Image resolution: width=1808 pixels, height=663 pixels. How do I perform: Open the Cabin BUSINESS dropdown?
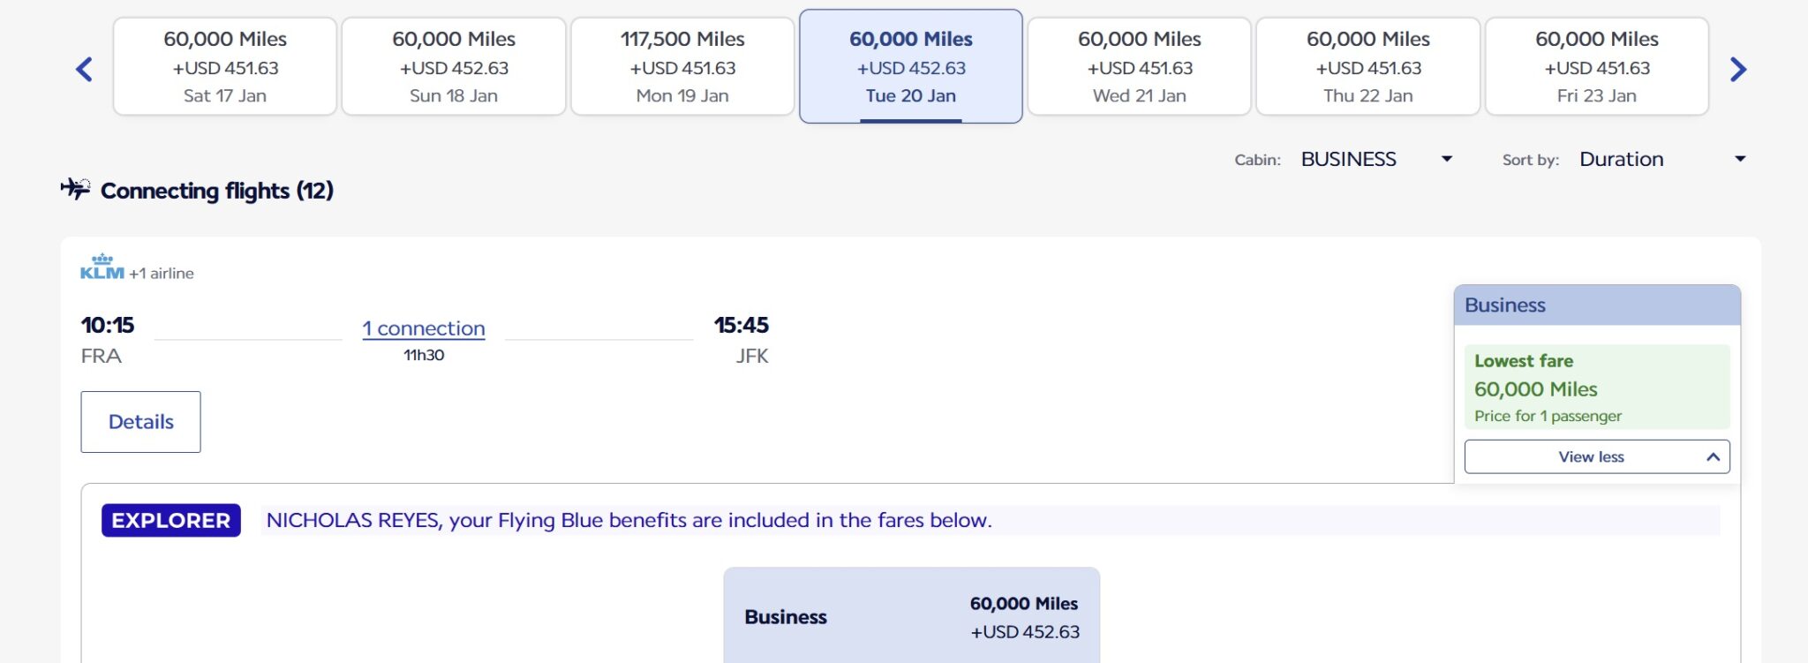coord(1375,159)
